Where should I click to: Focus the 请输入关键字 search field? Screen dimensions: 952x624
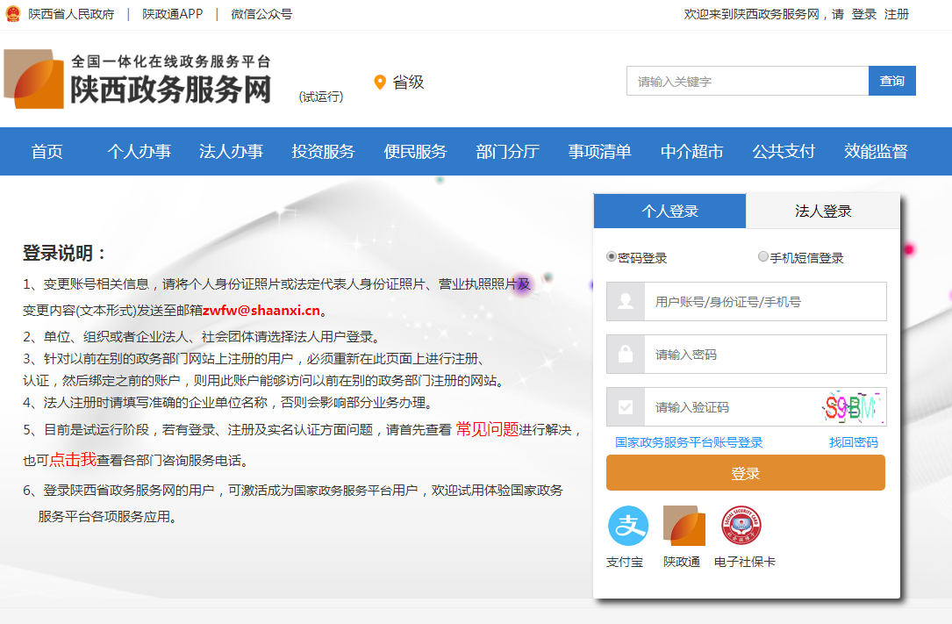click(x=748, y=81)
